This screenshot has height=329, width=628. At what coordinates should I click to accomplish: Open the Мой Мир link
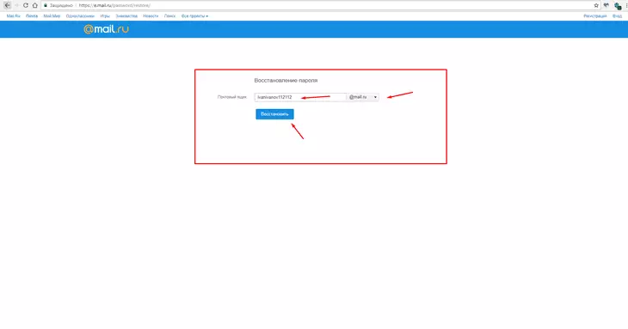point(52,16)
